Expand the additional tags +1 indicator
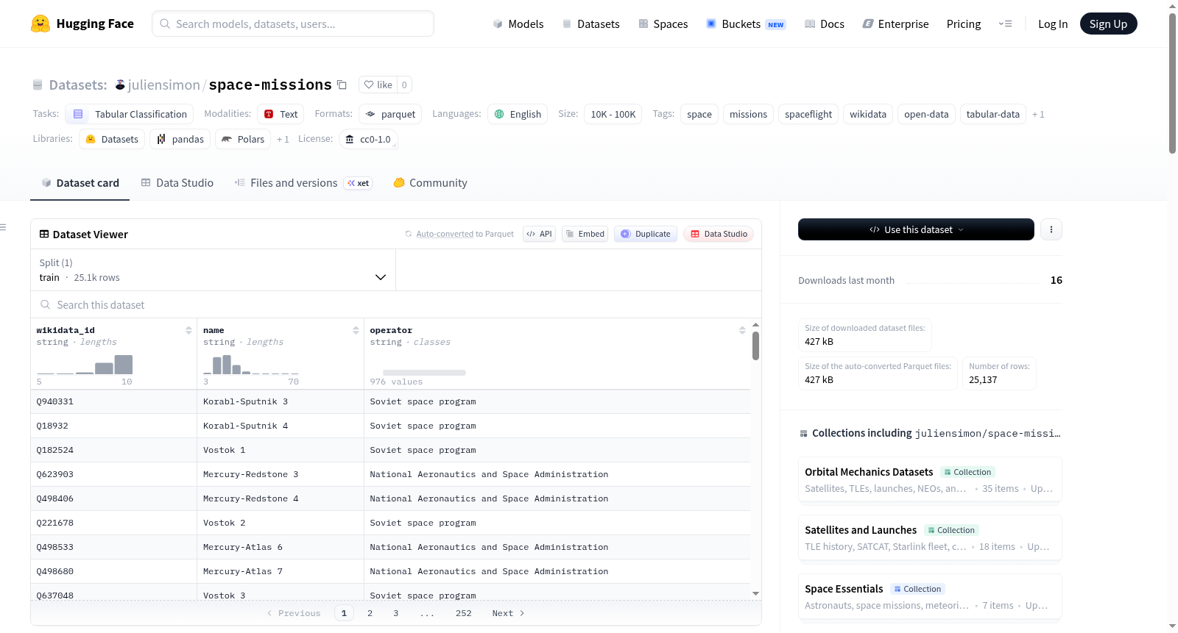The width and height of the screenshot is (1178, 633). point(1038,114)
